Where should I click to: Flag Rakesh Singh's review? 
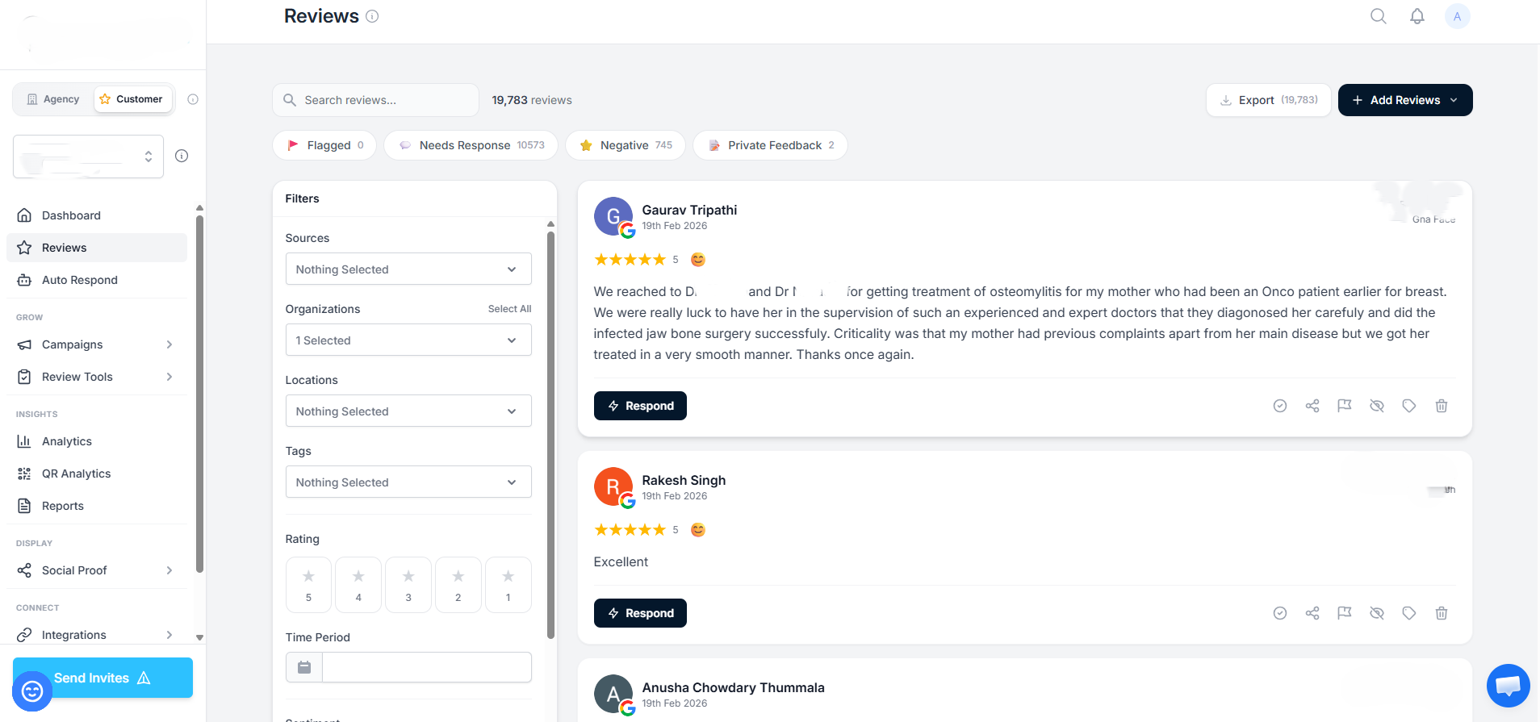tap(1344, 613)
